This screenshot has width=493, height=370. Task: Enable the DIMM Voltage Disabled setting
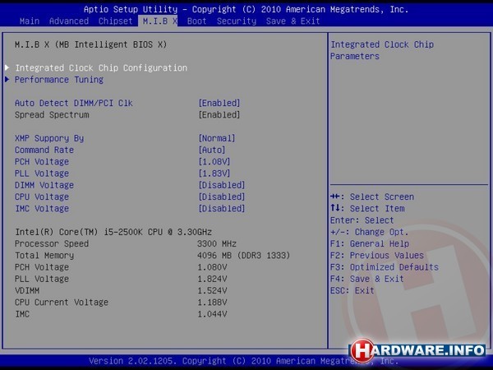point(221,185)
